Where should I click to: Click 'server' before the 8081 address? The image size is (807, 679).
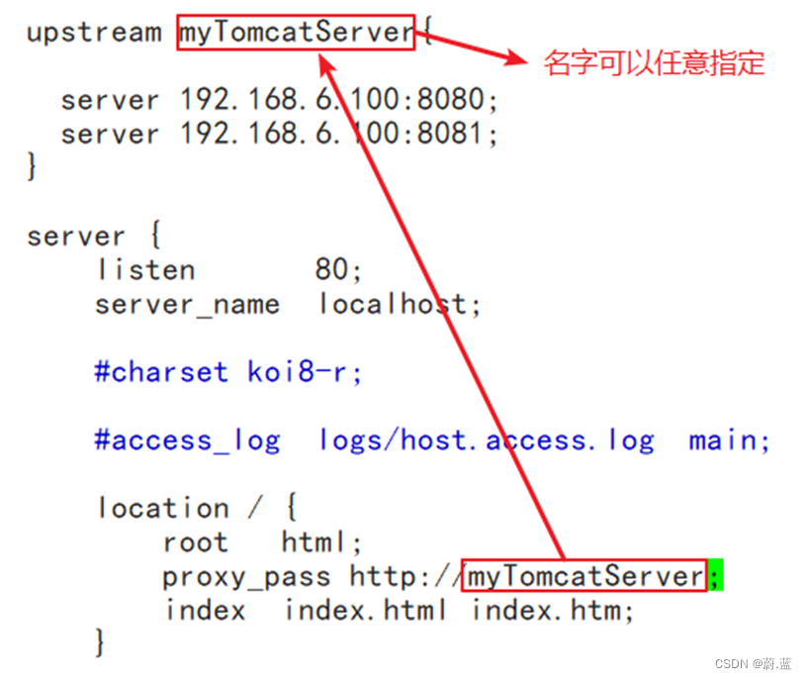pos(110,135)
